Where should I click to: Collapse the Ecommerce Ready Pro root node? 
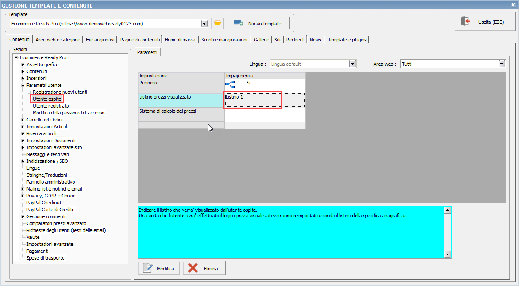(16, 57)
